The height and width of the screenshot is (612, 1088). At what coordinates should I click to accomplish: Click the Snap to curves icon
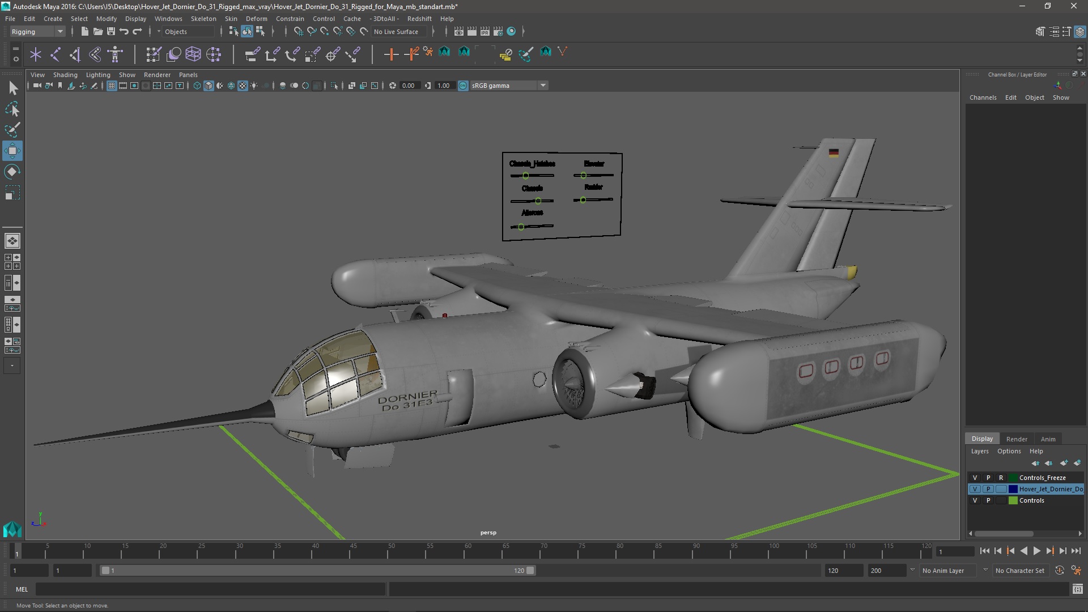coord(311,32)
